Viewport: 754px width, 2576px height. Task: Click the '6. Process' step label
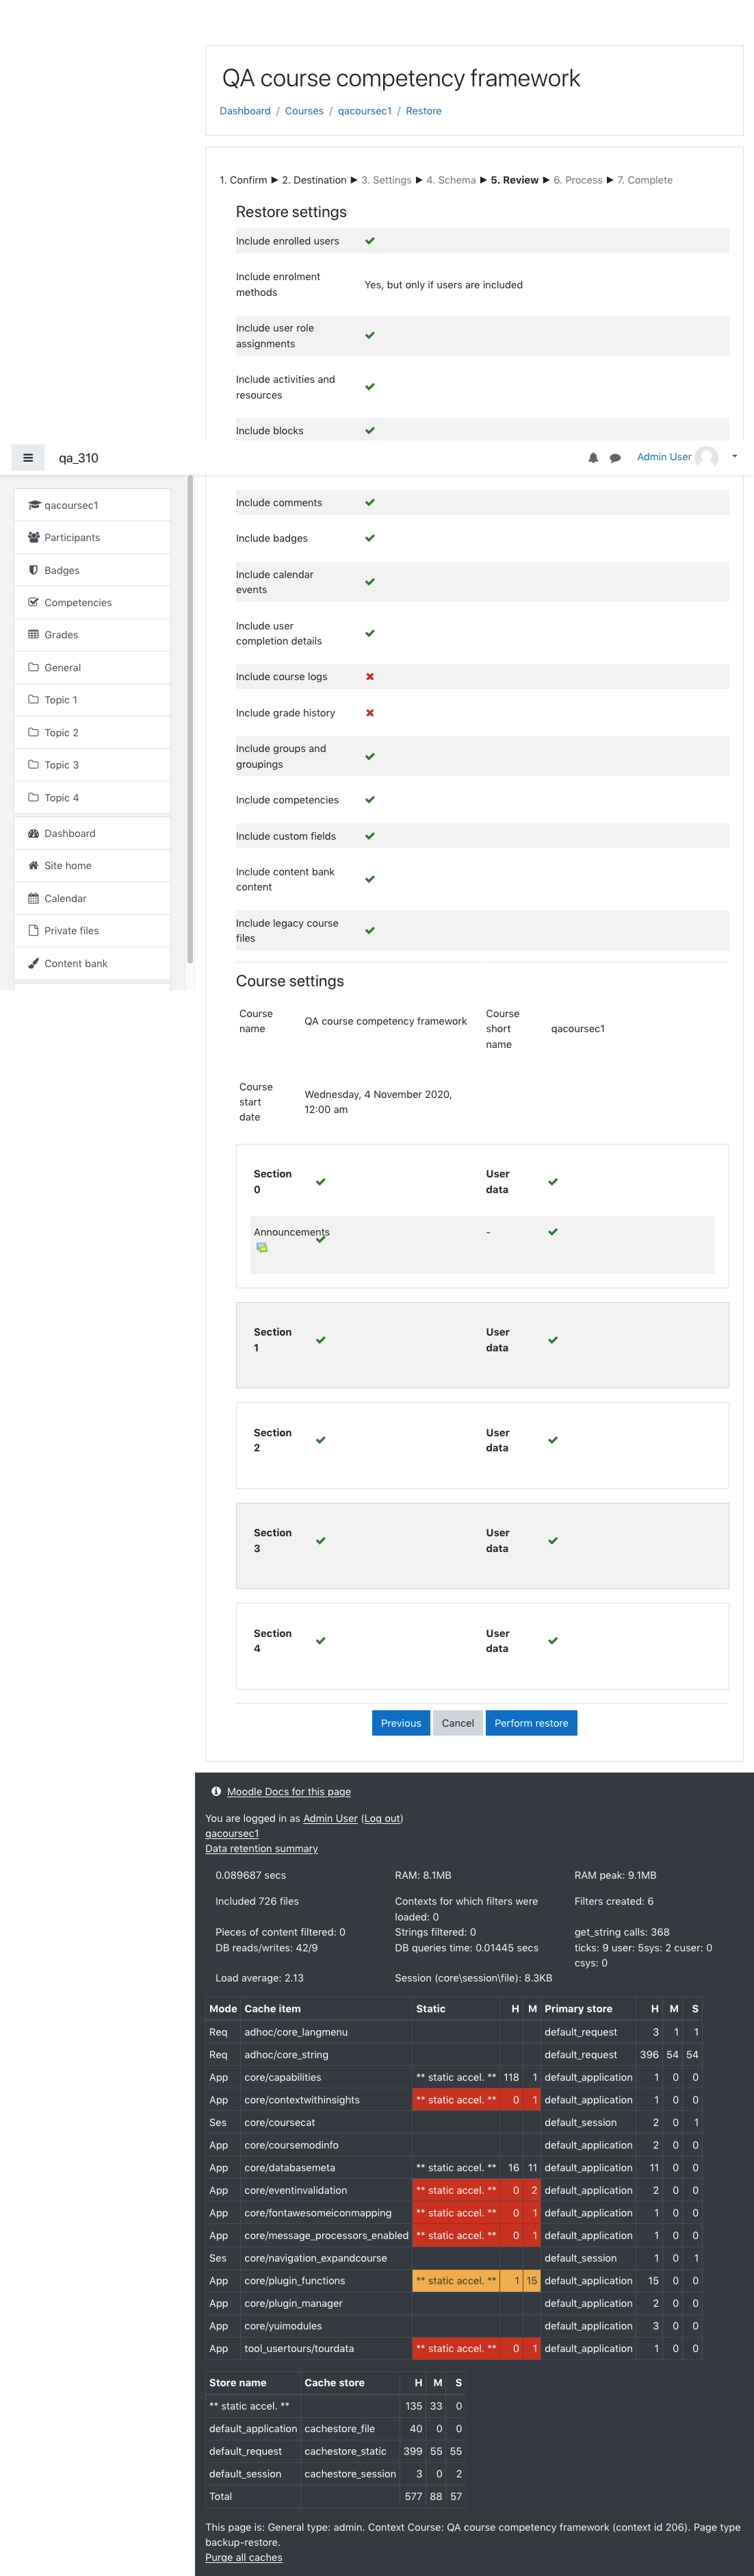click(577, 180)
